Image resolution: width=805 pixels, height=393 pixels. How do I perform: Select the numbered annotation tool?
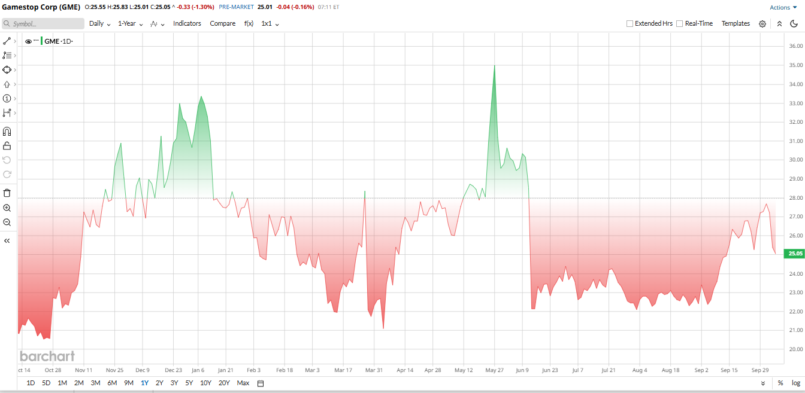pos(7,99)
